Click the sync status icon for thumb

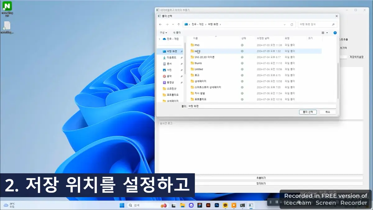(242, 63)
